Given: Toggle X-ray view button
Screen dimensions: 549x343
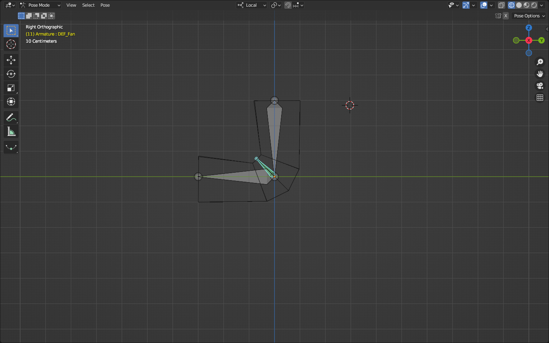Looking at the screenshot, I should (501, 5).
